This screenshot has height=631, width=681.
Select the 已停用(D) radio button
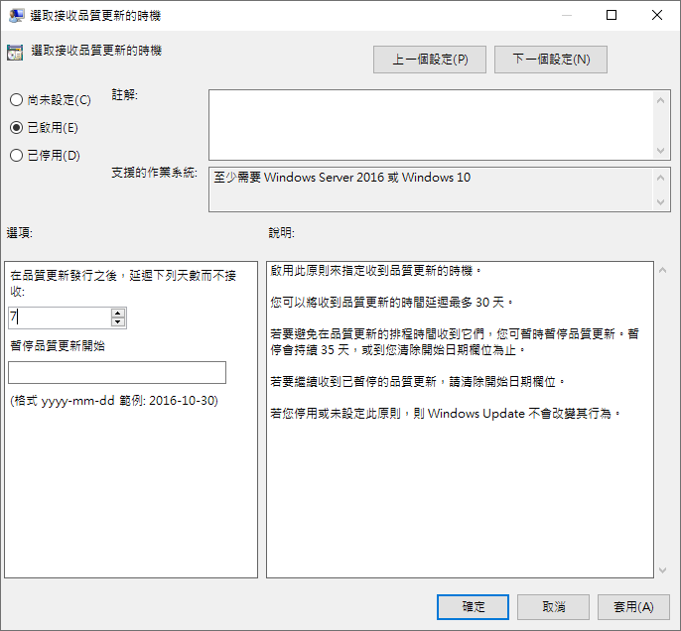pos(16,155)
